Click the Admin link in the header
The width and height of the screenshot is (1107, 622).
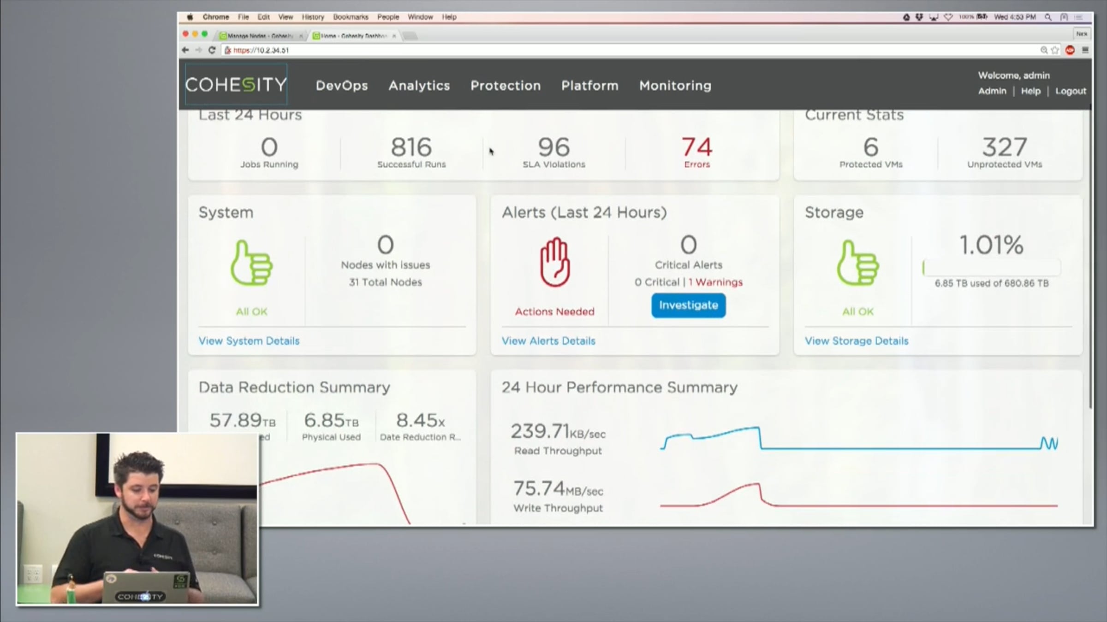[992, 91]
